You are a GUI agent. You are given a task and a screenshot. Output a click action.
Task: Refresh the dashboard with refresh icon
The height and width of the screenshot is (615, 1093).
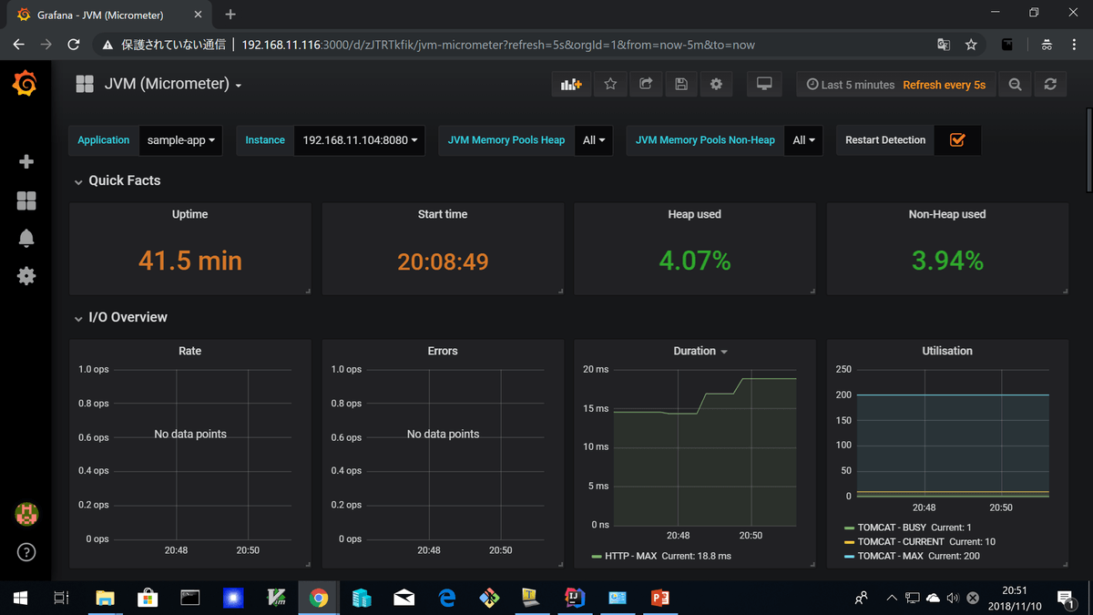[1050, 84]
